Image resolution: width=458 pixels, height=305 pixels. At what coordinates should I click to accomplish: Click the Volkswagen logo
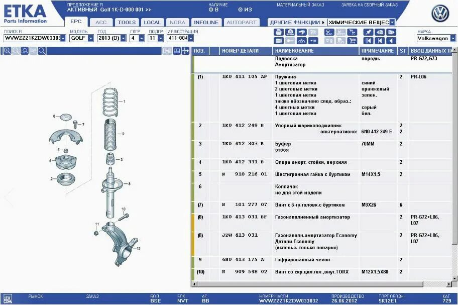440,14
